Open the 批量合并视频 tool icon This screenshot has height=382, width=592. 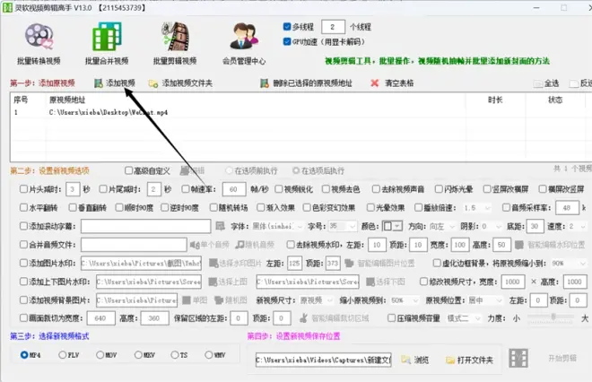[x=107, y=37]
